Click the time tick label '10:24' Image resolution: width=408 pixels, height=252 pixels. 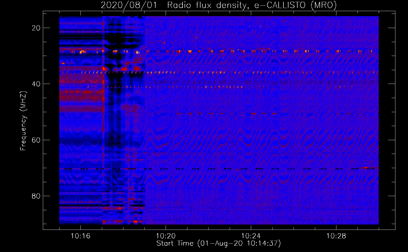pos(251,236)
